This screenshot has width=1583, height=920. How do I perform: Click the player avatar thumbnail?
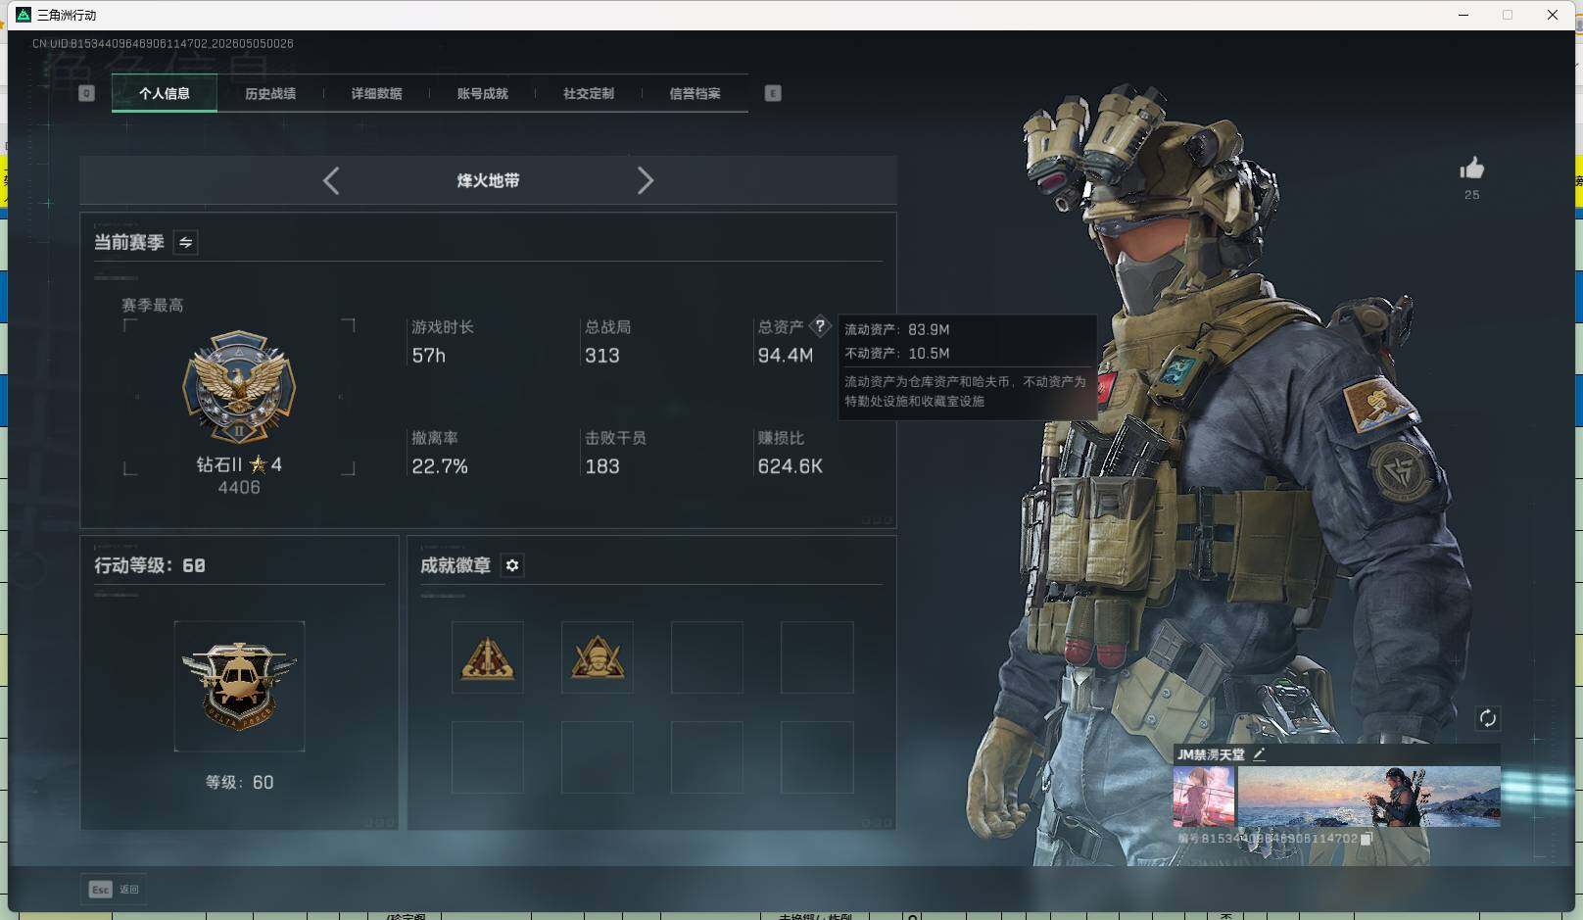tap(1204, 797)
